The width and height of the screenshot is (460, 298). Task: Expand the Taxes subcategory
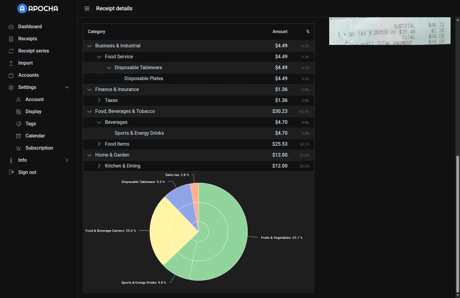pyautogui.click(x=99, y=100)
